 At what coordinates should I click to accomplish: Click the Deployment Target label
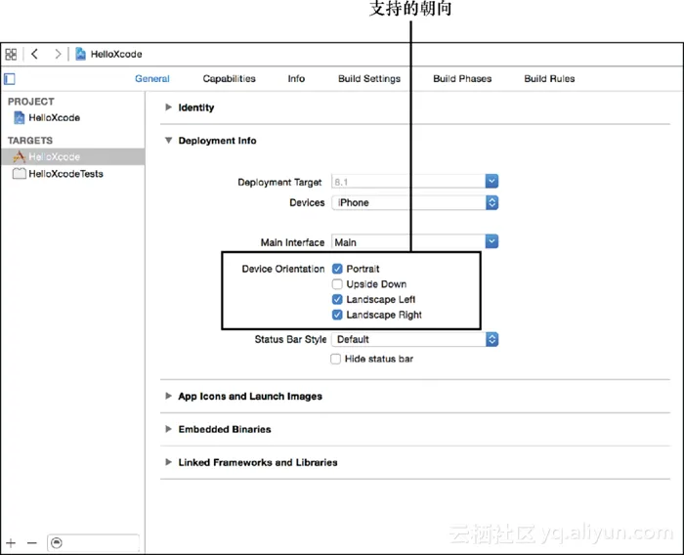click(x=279, y=182)
